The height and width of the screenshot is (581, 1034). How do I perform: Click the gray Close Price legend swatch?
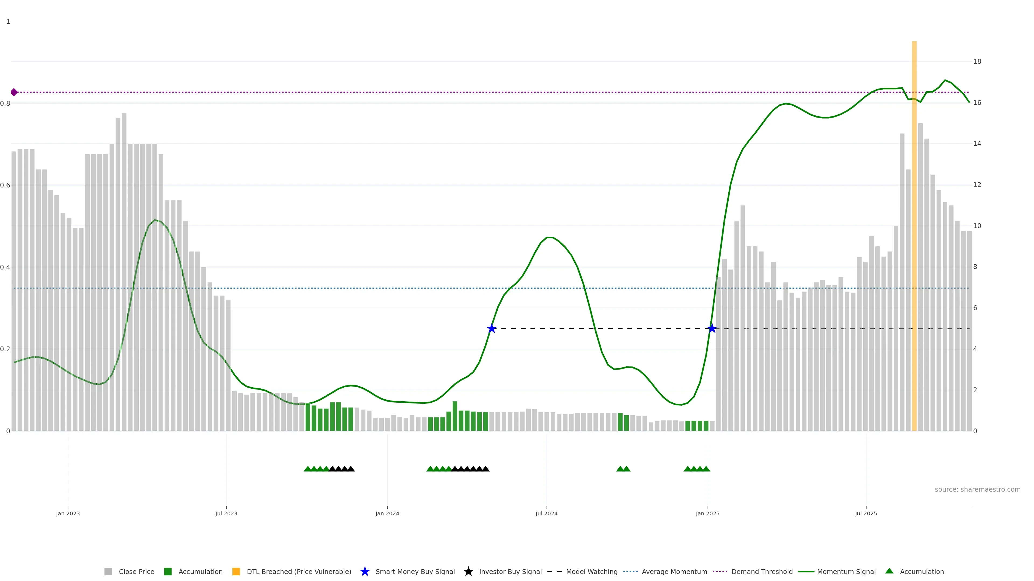pyautogui.click(x=108, y=571)
